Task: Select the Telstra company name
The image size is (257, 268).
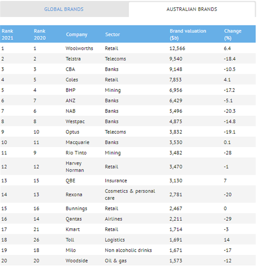Action: (x=73, y=59)
